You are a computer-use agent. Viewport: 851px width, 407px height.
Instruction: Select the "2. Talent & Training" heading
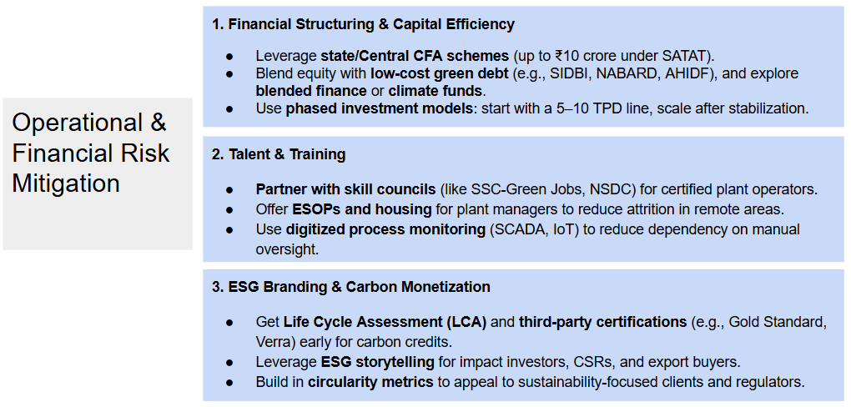(x=279, y=154)
